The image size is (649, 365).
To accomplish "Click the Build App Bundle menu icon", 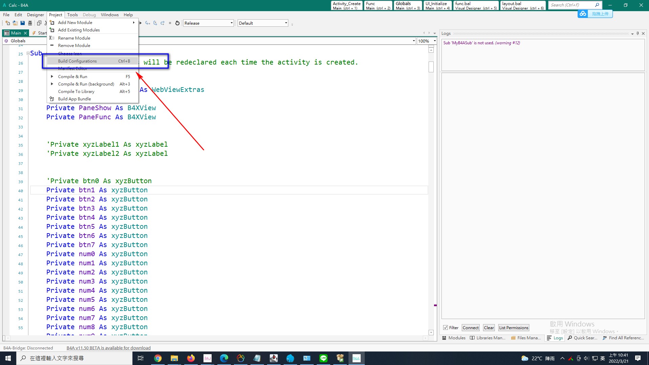I will pyautogui.click(x=52, y=99).
